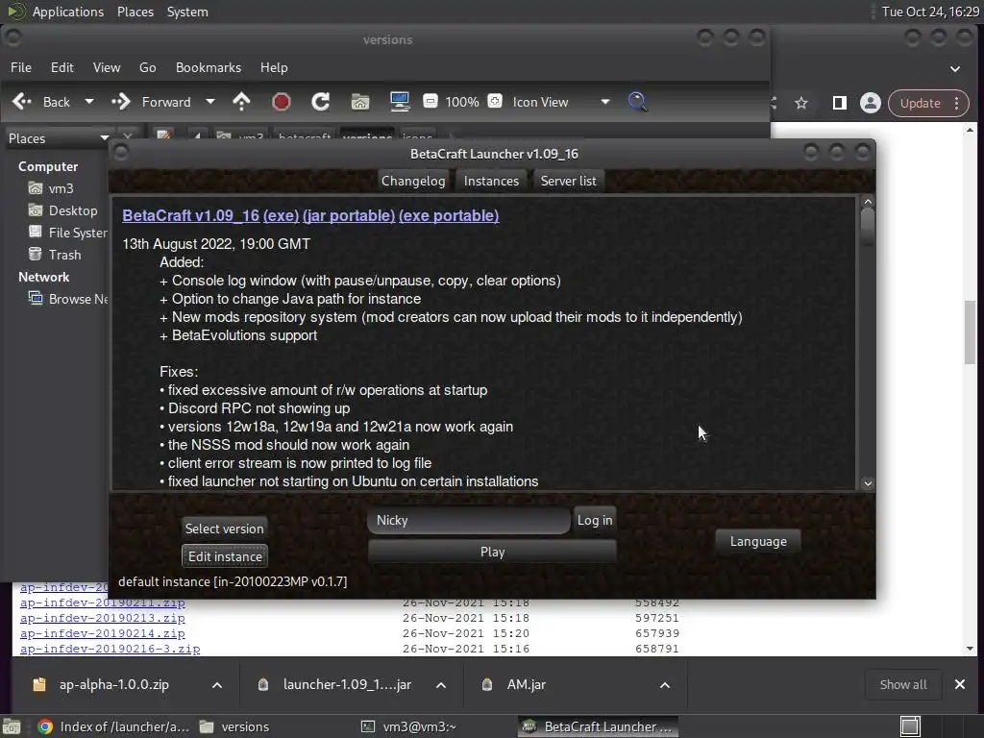984x738 pixels.
Task: Click the changelog scrollbar down arrow
Action: click(868, 483)
